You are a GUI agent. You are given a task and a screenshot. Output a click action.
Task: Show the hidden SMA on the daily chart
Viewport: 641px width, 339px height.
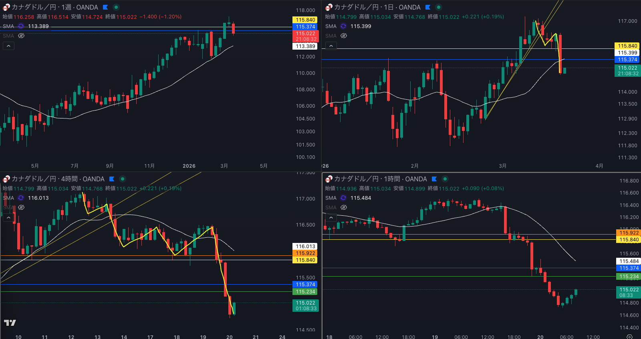click(344, 36)
